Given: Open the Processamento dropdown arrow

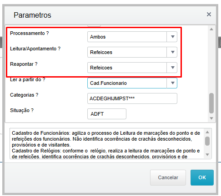Looking at the screenshot, I should pos(172,37).
